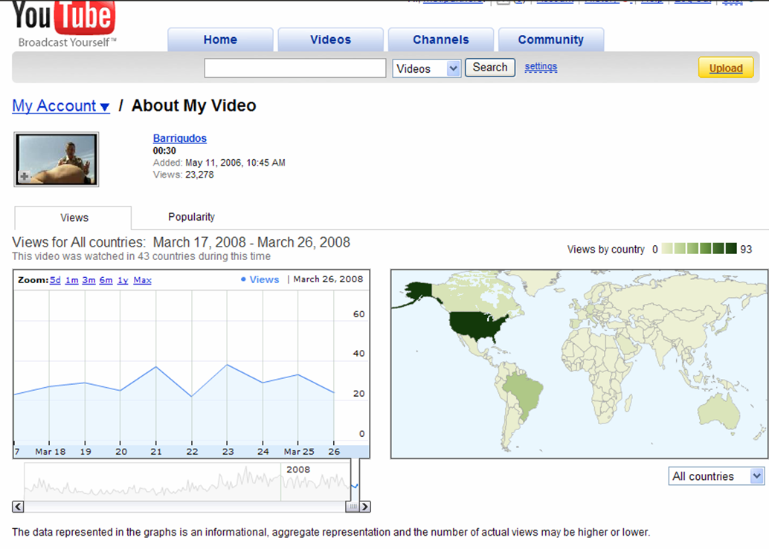Click the right arrow of timeline scrollbar
The height and width of the screenshot is (549, 769).
click(365, 507)
